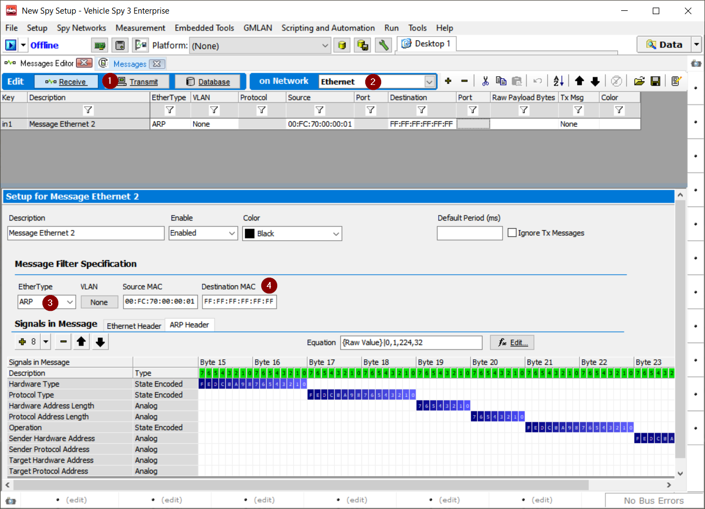Move message down with down arrow icon
The width and height of the screenshot is (705, 509).
[595, 81]
